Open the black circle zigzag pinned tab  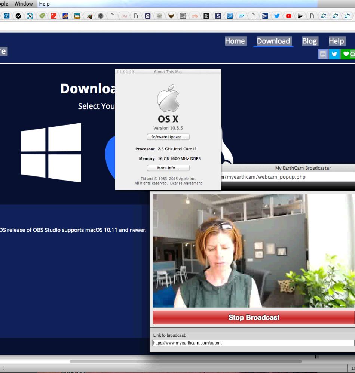coord(18,16)
